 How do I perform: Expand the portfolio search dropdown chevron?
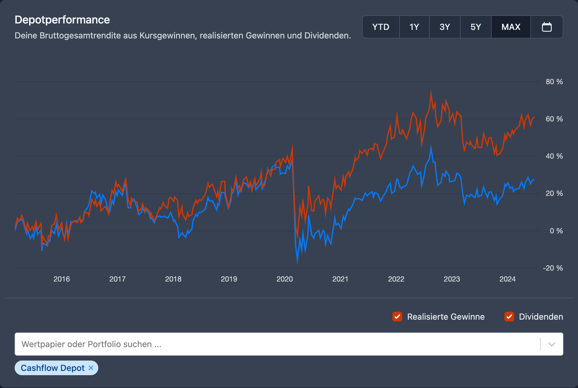(x=552, y=344)
